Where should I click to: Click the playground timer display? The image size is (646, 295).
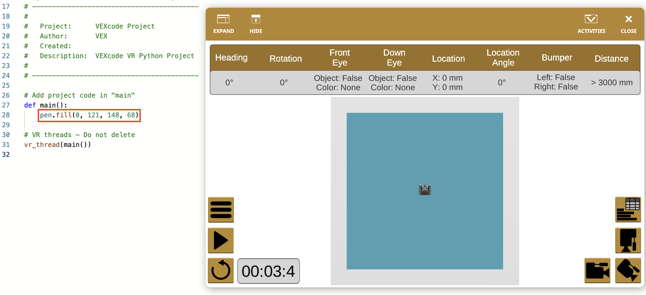click(268, 271)
